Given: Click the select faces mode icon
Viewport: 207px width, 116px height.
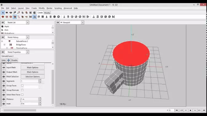Looking at the screenshot, I should [15, 17].
